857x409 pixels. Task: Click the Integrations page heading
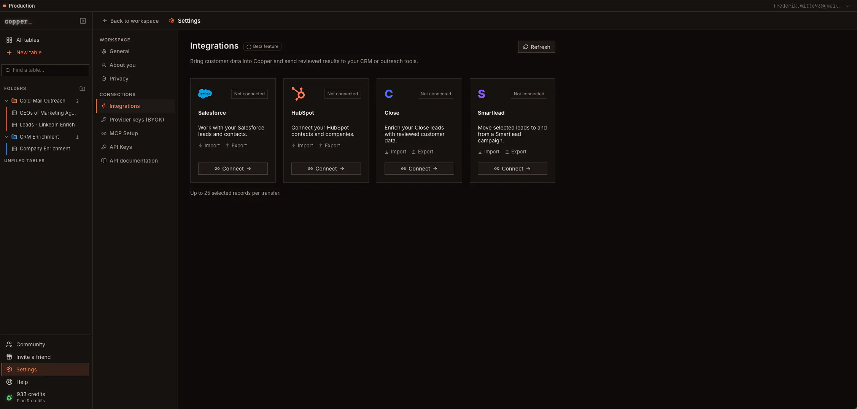(214, 46)
